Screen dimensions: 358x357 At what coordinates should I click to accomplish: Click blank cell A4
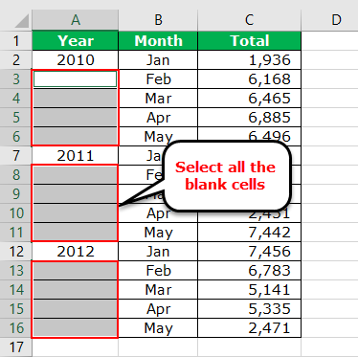[76, 99]
